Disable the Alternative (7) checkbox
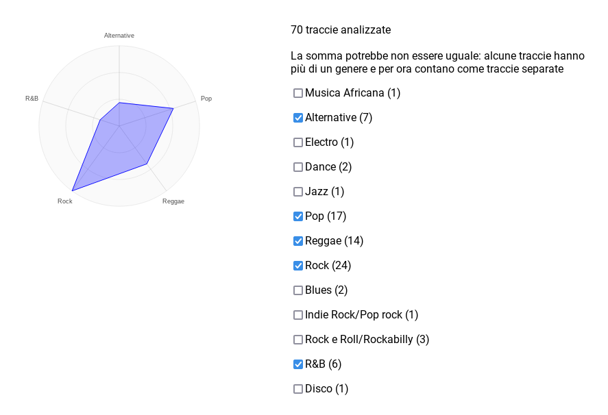This screenshot has width=608, height=415. pos(297,117)
